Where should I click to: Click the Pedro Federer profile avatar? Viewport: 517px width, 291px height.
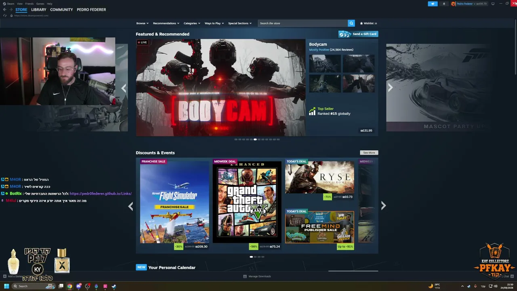[453, 4]
